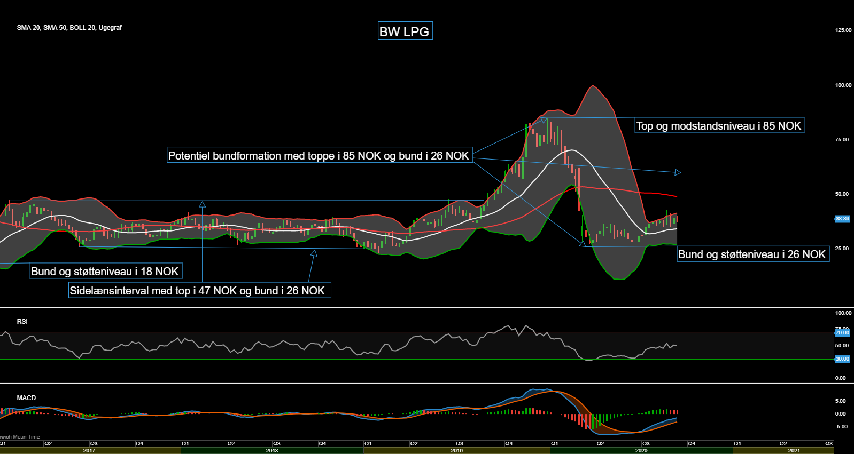Select the 2021 year band on the timeline
Image resolution: width=854 pixels, height=454 pixels.
[794, 451]
